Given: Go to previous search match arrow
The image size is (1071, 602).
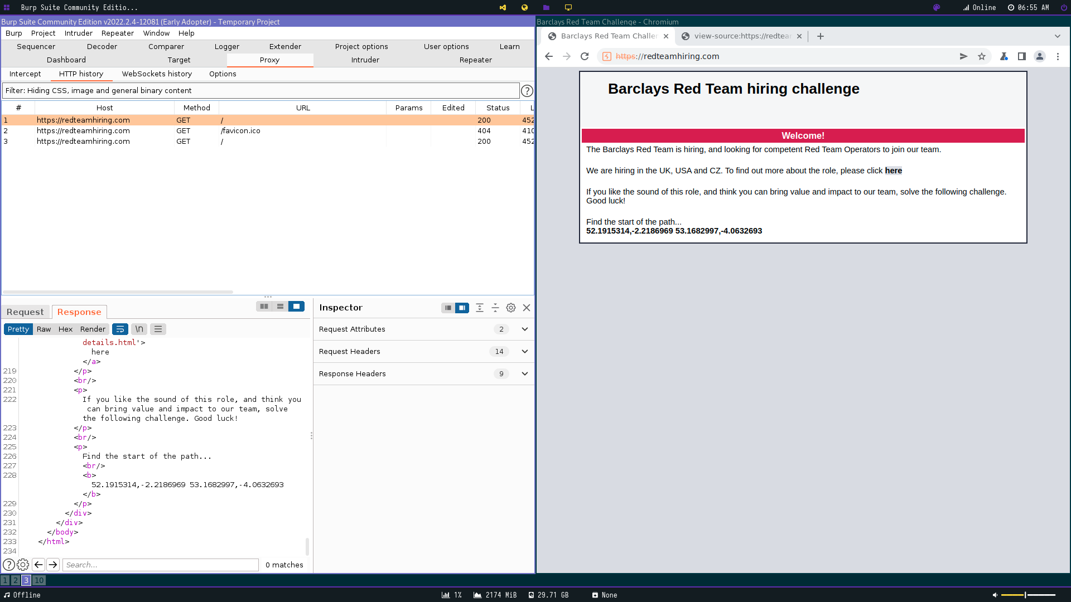Looking at the screenshot, I should (x=38, y=565).
